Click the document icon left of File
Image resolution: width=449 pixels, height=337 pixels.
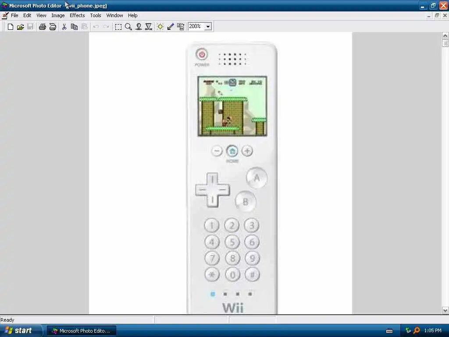(5, 15)
